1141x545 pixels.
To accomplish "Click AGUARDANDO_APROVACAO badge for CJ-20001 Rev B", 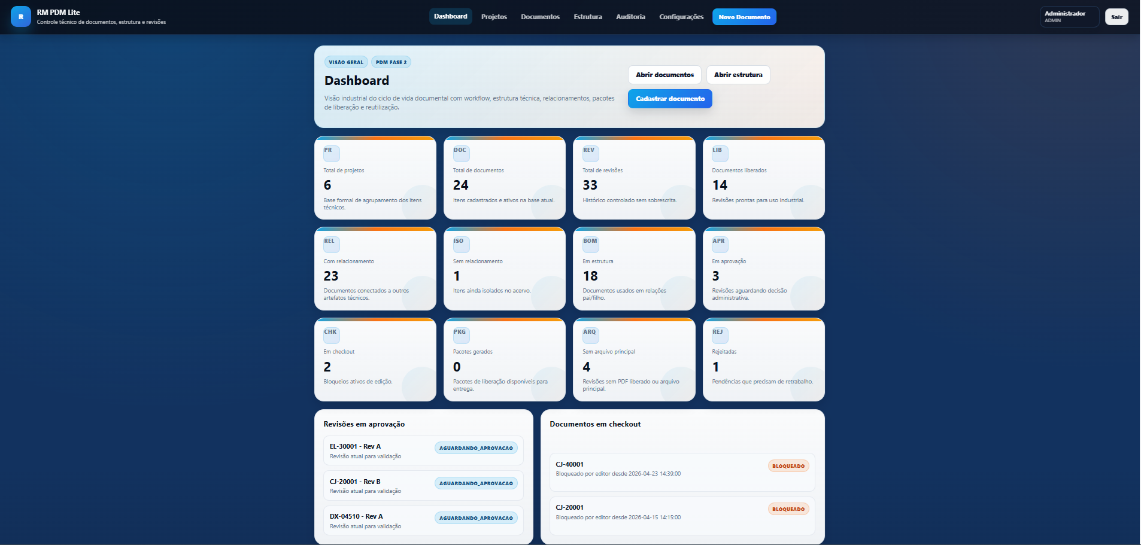I will point(476,483).
